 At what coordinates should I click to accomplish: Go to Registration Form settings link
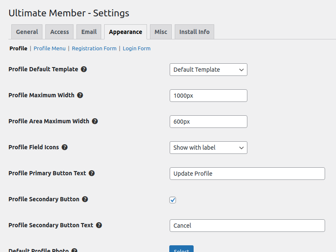(x=94, y=49)
